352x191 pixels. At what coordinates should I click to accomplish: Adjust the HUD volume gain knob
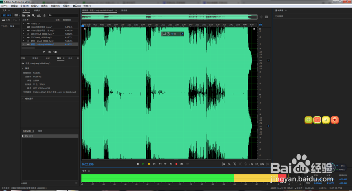(x=168, y=34)
